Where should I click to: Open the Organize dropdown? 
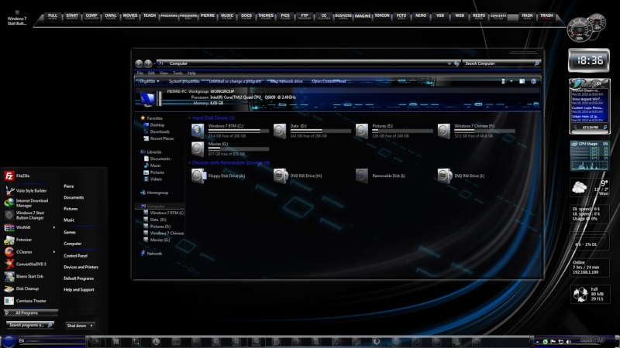pos(148,81)
